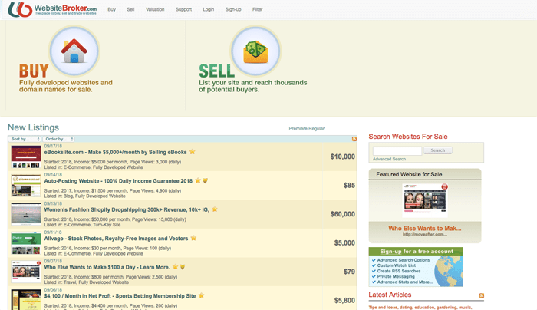Click the Sell money envelope icon
Viewport: 537px width, 310px height.
[255, 51]
